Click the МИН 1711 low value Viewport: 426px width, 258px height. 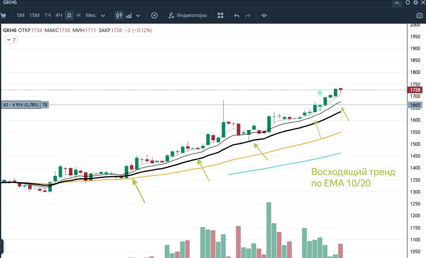pyautogui.click(x=84, y=30)
